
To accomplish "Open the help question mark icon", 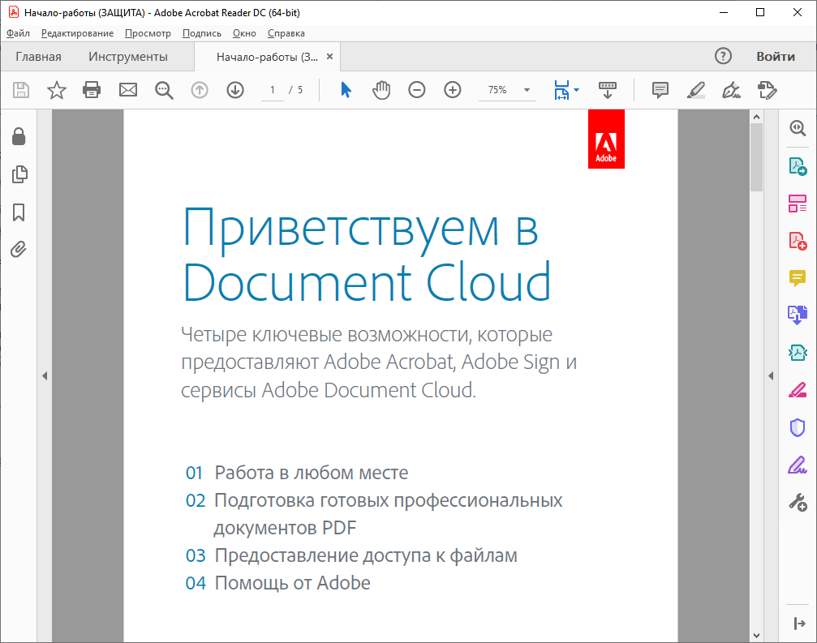I will tap(723, 56).
